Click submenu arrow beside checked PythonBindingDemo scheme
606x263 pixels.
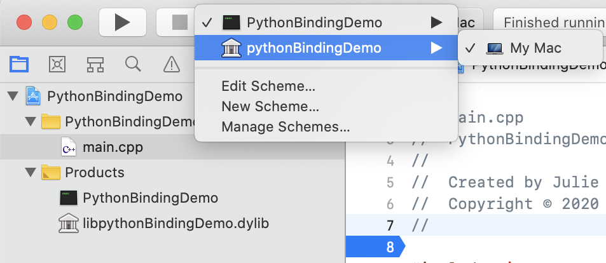(x=437, y=23)
